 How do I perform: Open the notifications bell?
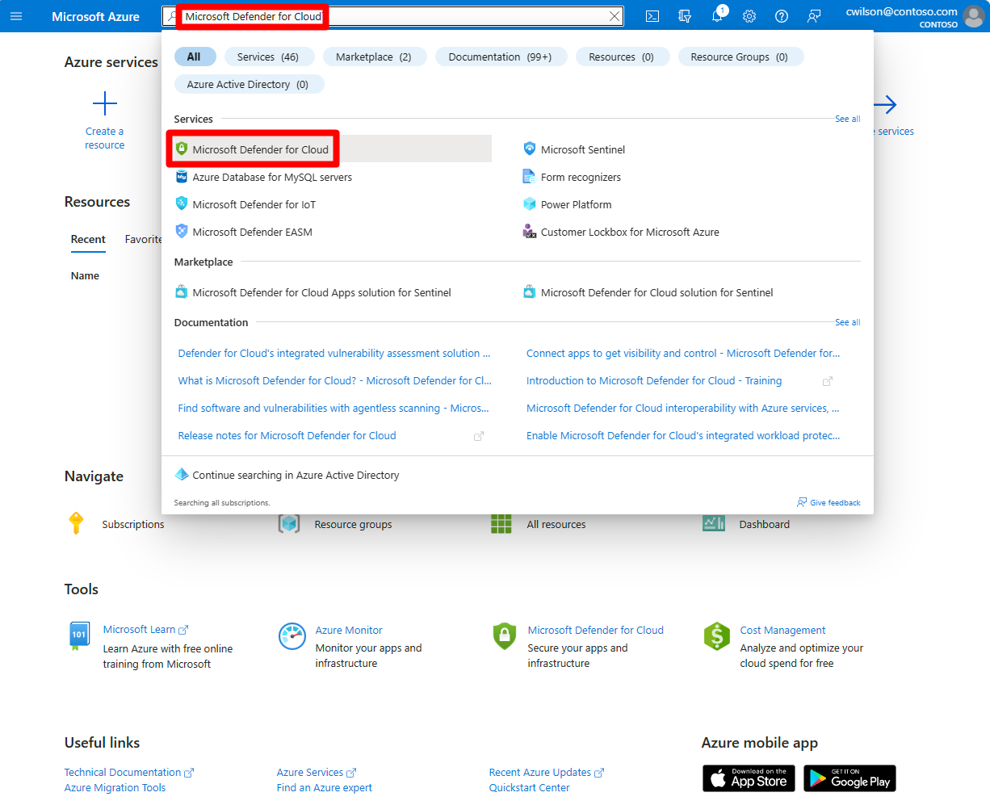point(717,16)
